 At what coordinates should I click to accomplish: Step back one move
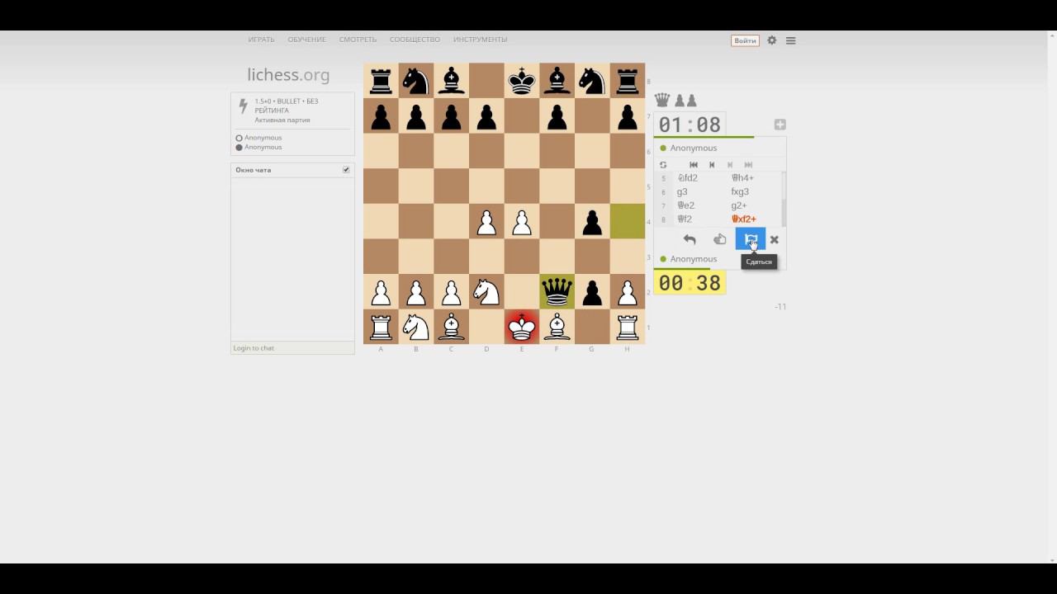tap(712, 165)
